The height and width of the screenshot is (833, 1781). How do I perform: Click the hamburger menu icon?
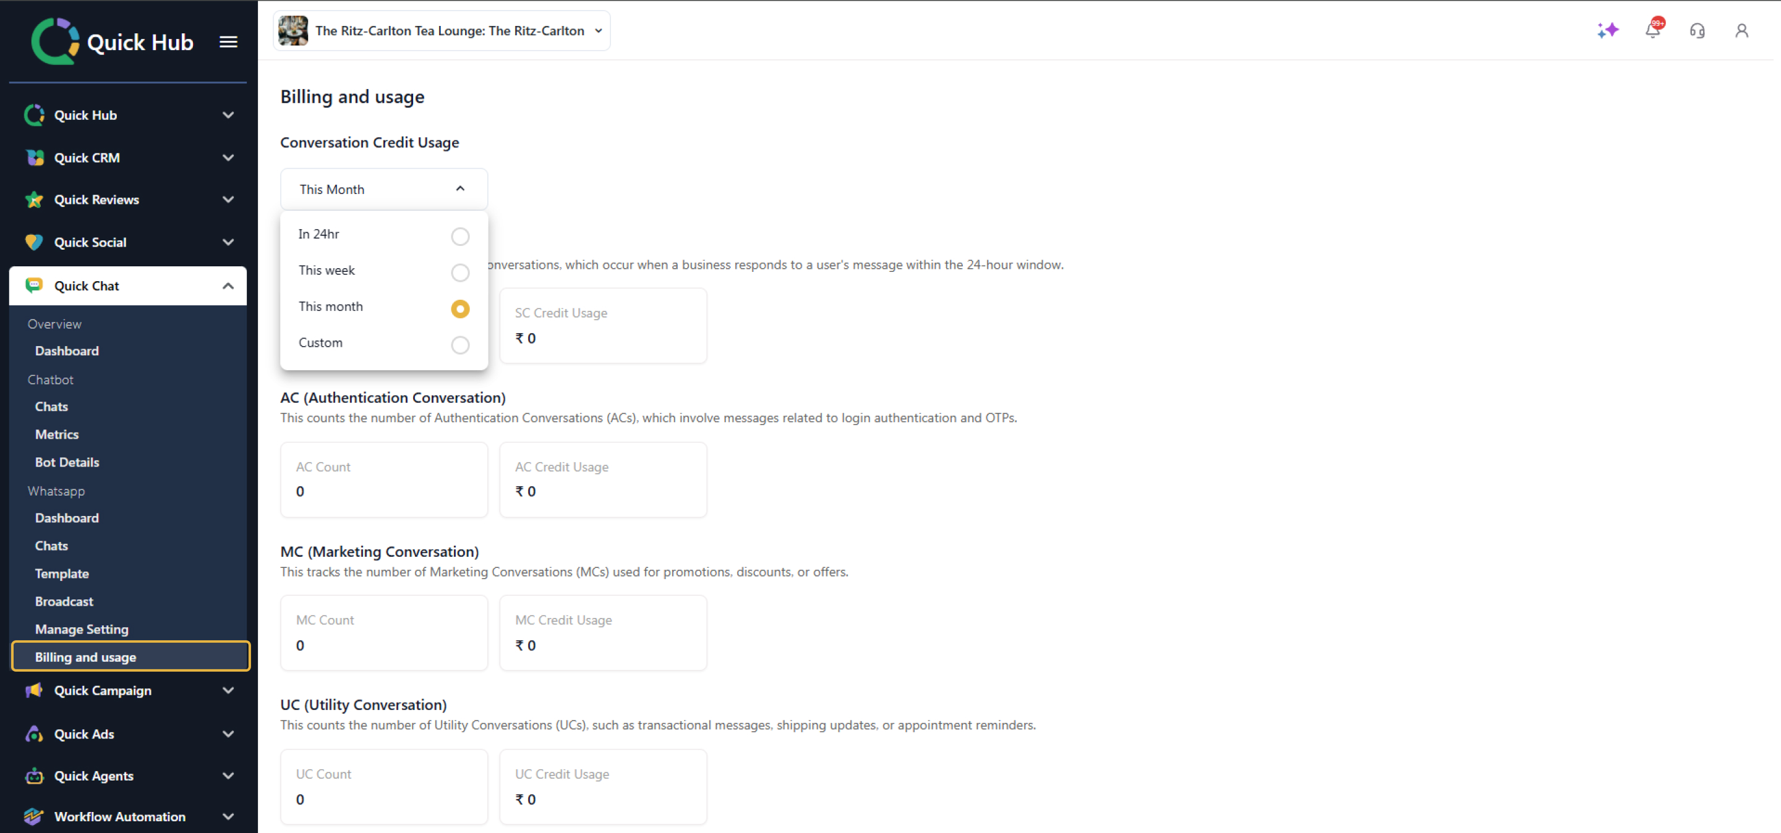tap(228, 42)
